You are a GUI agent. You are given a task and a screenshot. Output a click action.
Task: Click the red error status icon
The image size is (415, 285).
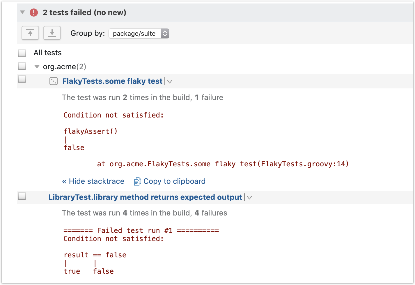[x=34, y=13]
